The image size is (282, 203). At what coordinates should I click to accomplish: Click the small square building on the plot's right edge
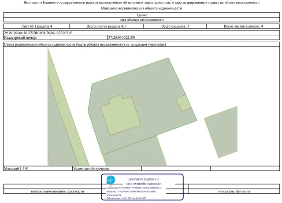(183, 103)
